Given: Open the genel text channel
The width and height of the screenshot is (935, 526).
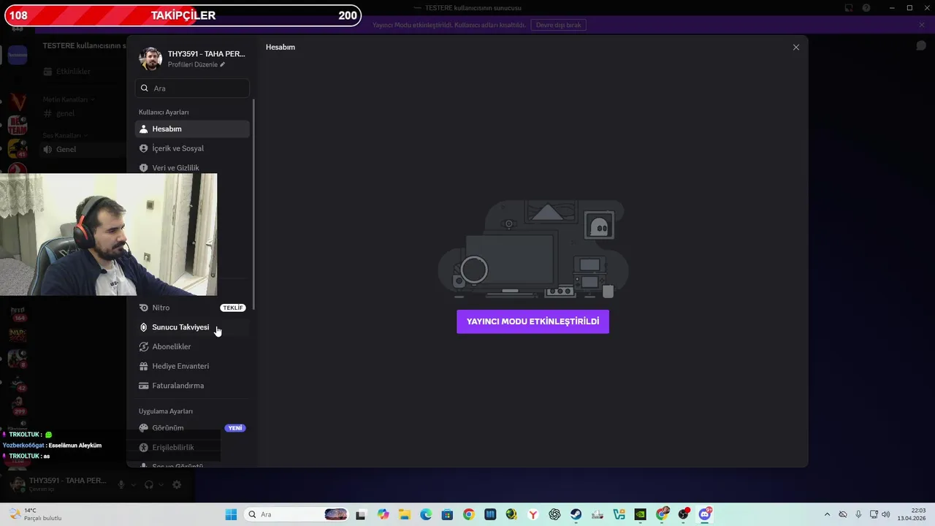Looking at the screenshot, I should pyautogui.click(x=65, y=113).
